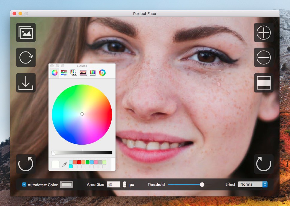Switch to the Color Sliders tab
The width and height of the screenshot is (290, 206).
pyautogui.click(x=64, y=72)
